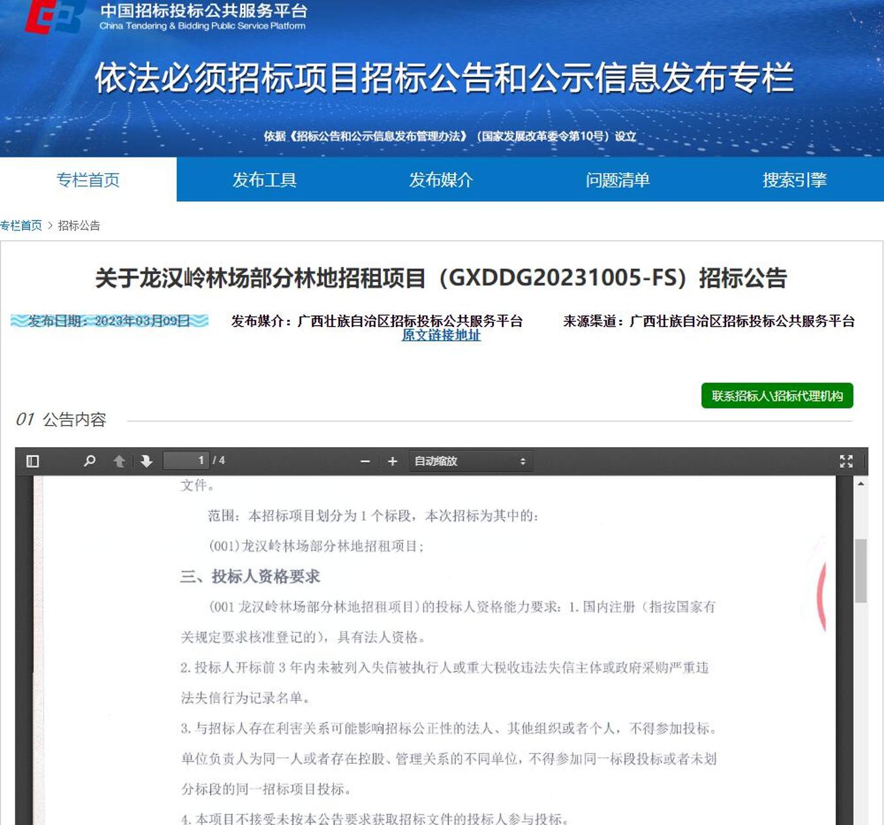The width and height of the screenshot is (884, 825).
Task: Click the 联系招标人\招标代理机构 button
Action: [x=777, y=396]
